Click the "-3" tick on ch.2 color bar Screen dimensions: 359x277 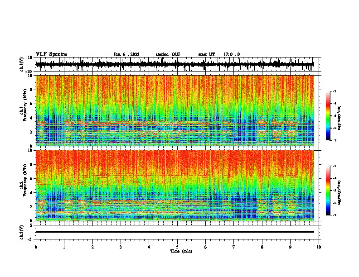pos(335,166)
